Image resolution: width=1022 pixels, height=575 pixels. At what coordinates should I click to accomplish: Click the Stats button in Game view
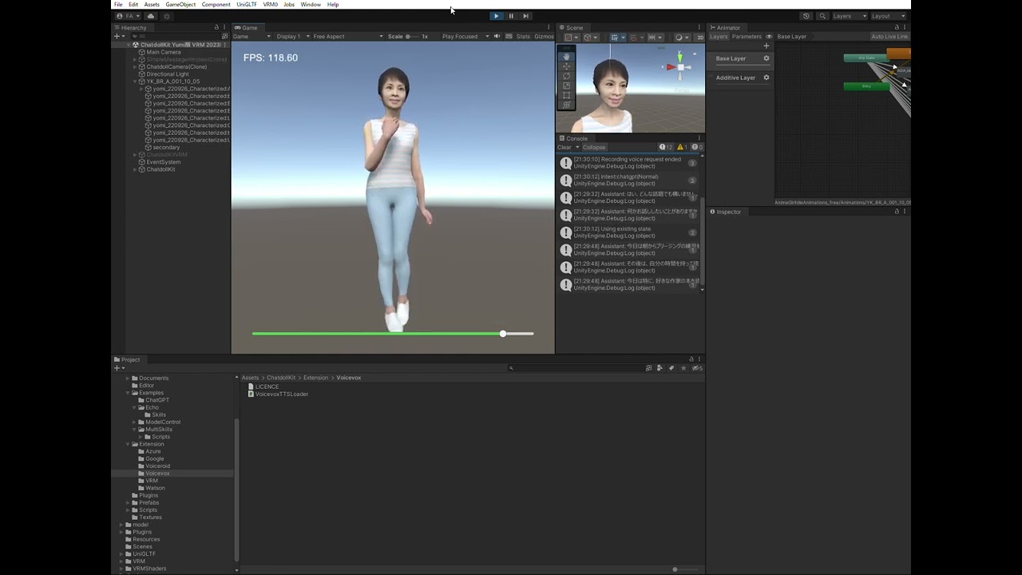523,37
